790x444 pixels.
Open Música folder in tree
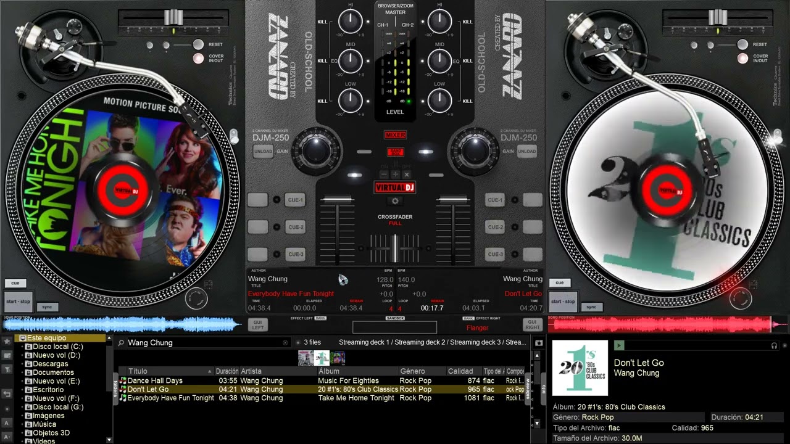click(x=44, y=424)
